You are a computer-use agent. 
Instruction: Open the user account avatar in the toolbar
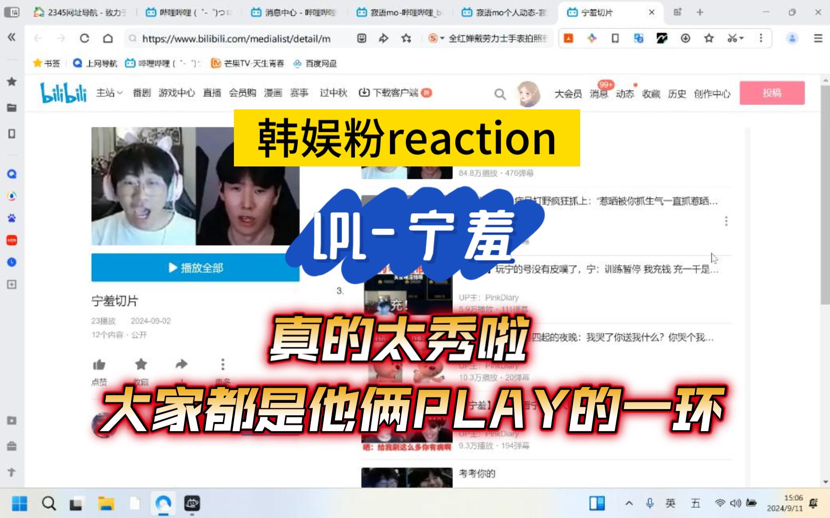coord(792,38)
